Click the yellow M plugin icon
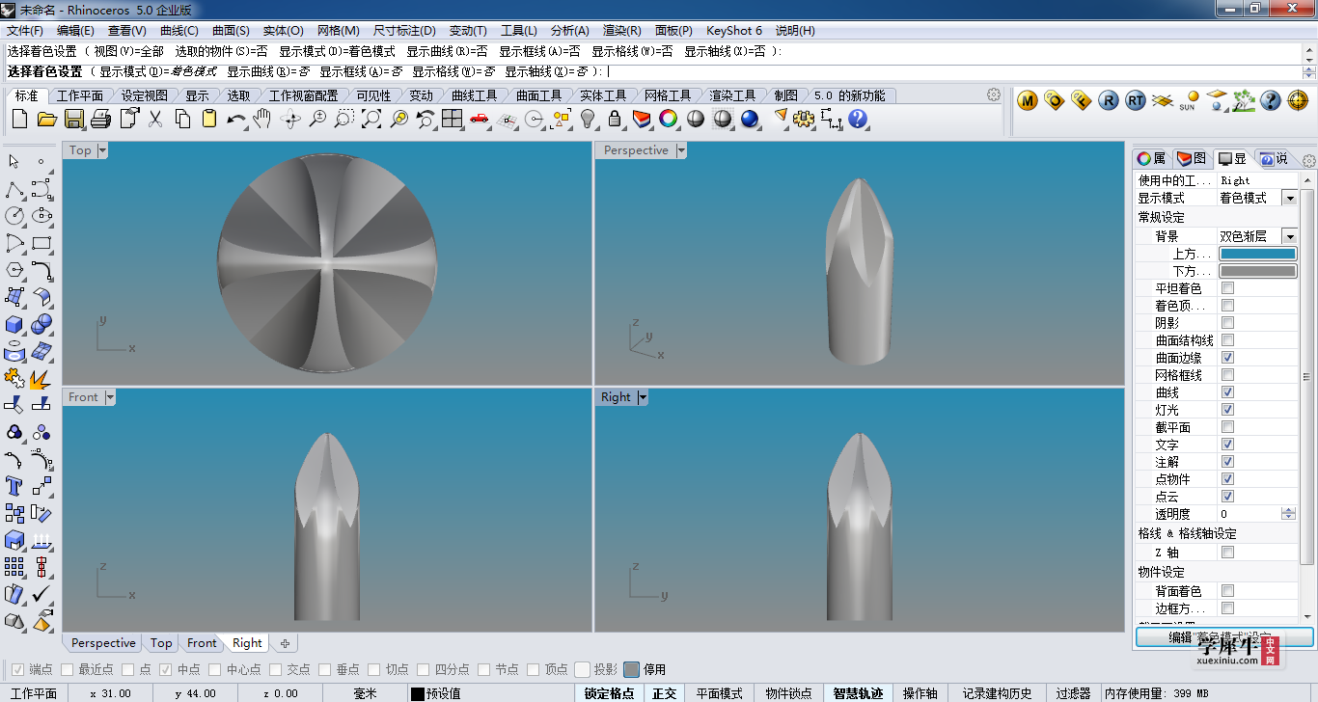Screen dimensions: 1318x702 pyautogui.click(x=1028, y=100)
